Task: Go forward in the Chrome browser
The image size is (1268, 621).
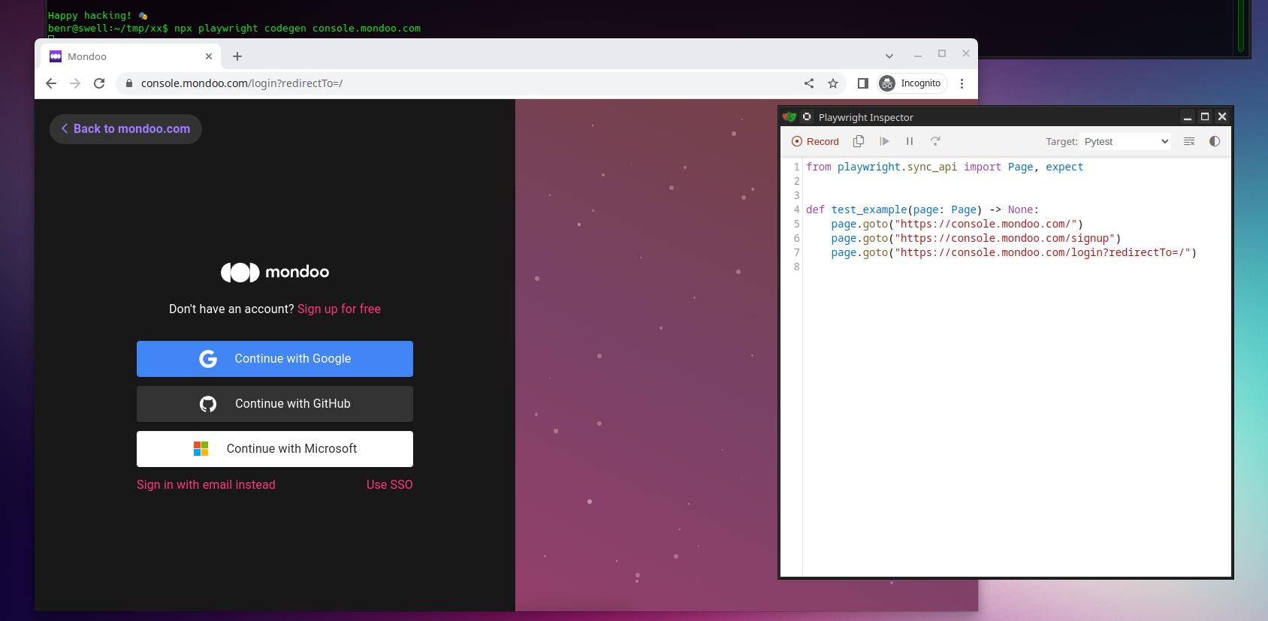Action: click(x=75, y=83)
